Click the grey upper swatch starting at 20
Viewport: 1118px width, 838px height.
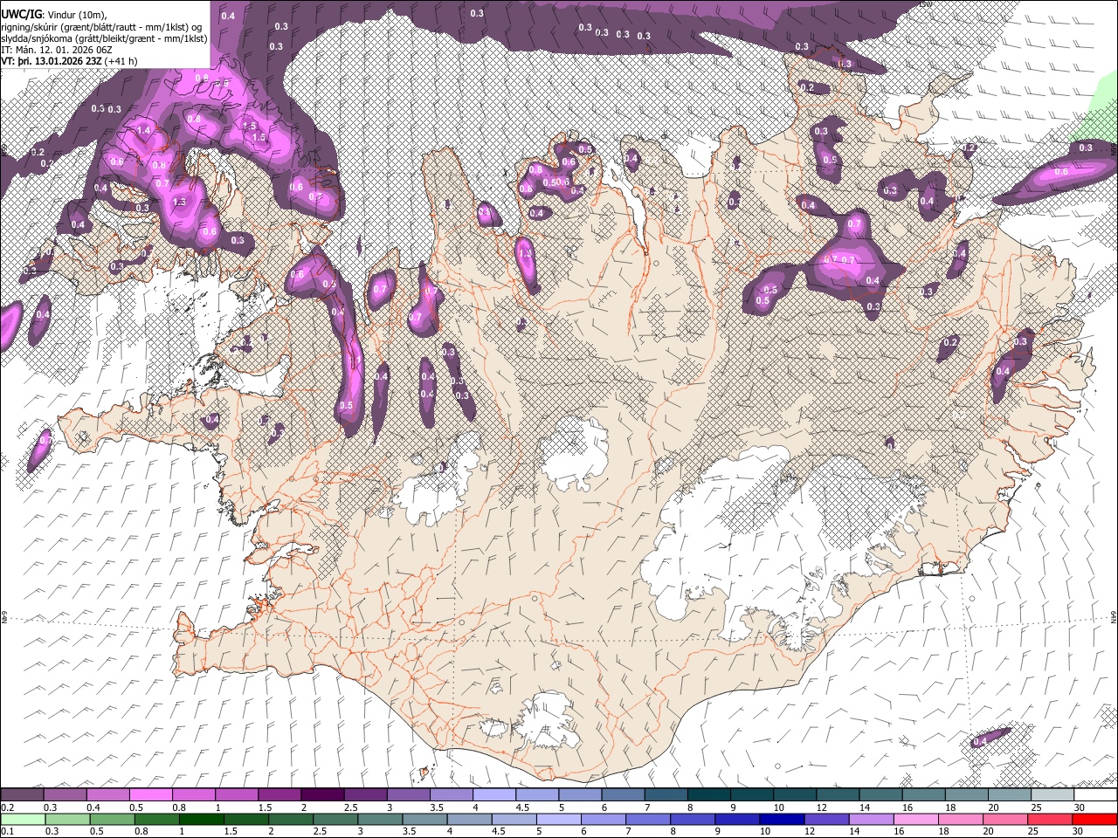(1009, 795)
